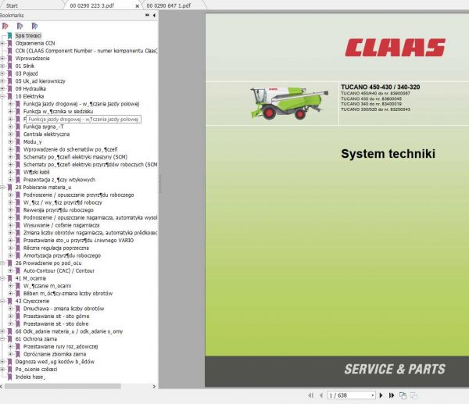
Task: Expand the bookmarks panel width arrow
Action: coord(147,16)
